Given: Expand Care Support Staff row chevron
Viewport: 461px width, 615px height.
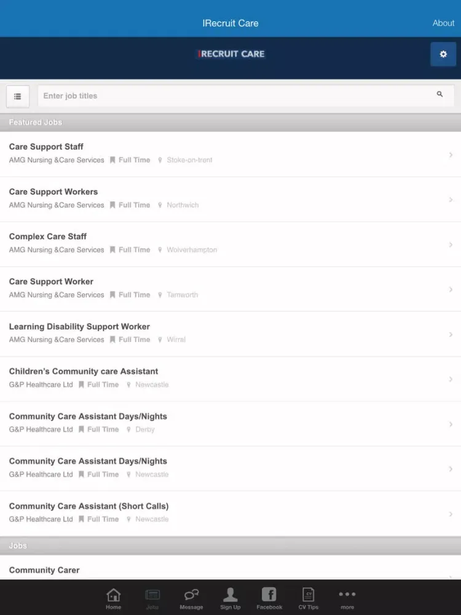Looking at the screenshot, I should (x=451, y=155).
